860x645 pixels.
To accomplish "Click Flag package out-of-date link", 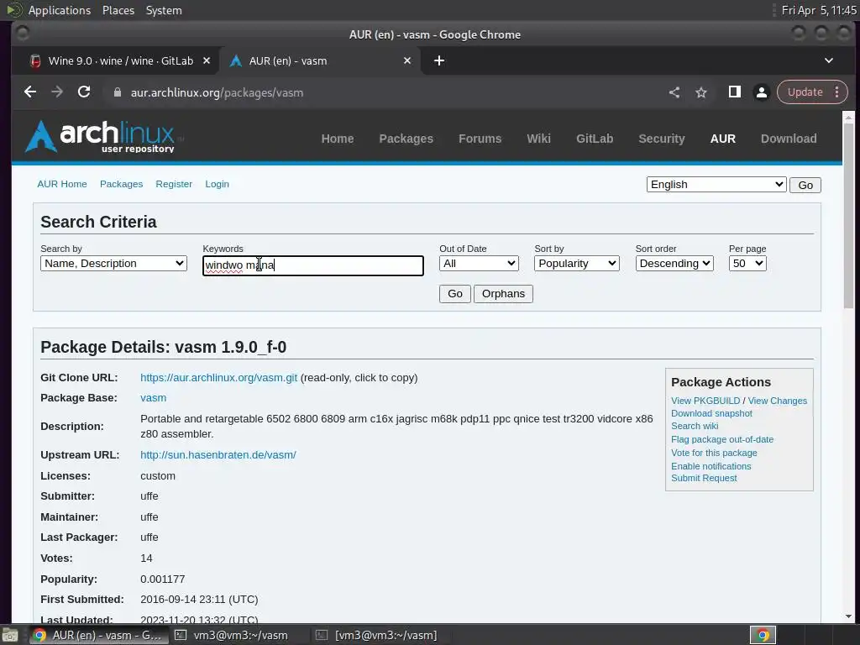I will coord(721,439).
